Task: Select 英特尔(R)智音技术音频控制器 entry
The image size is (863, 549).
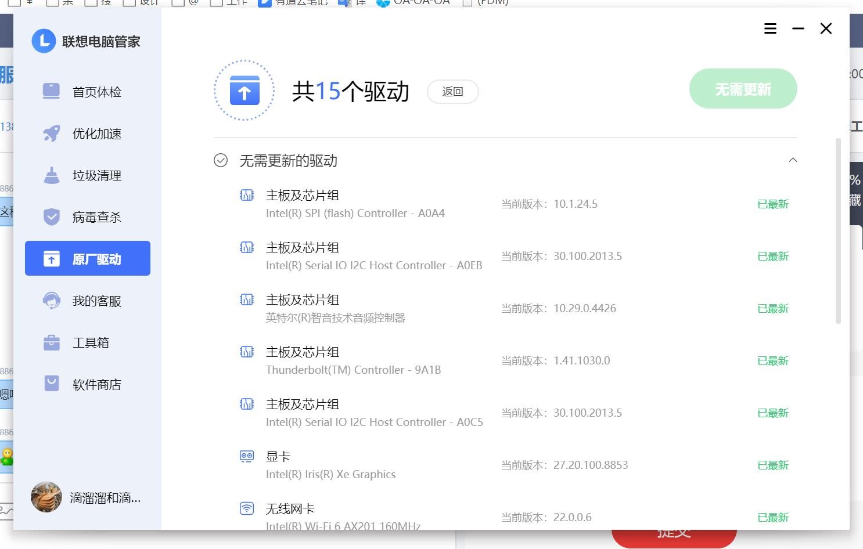Action: tap(336, 317)
